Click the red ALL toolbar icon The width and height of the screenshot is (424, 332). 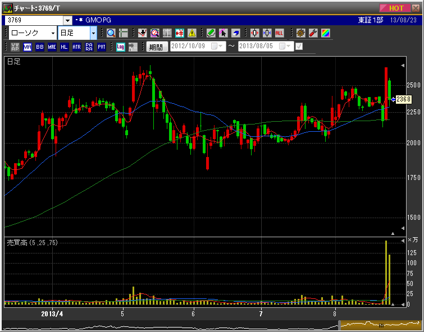pyautogui.click(x=280, y=33)
